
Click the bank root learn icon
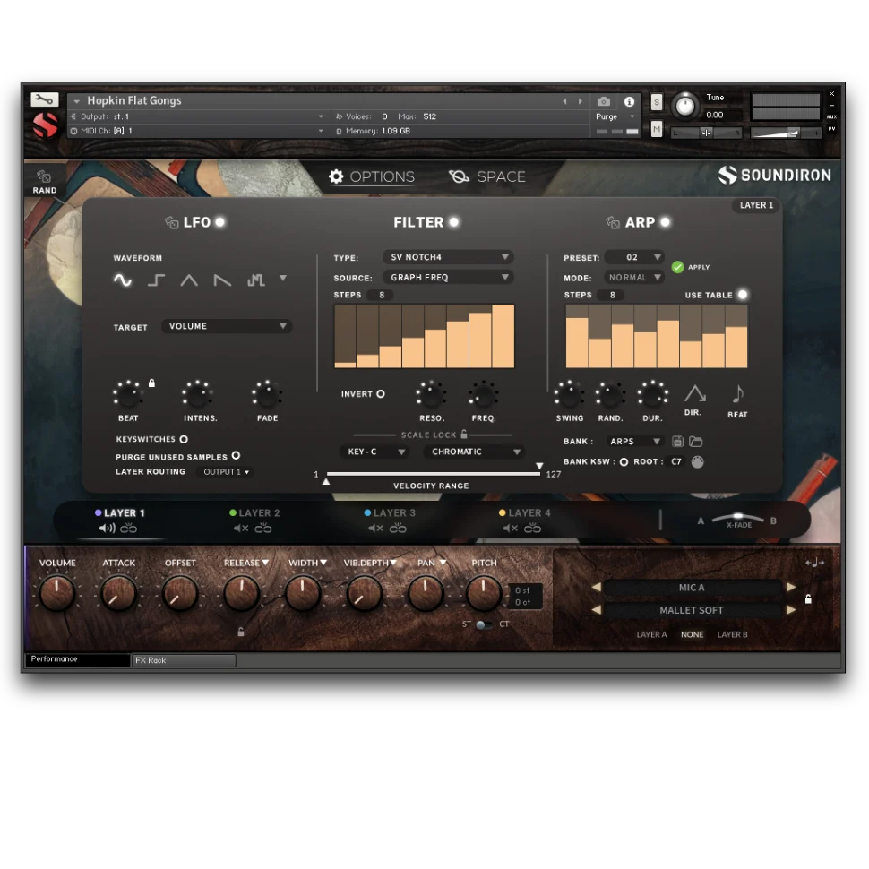point(697,461)
